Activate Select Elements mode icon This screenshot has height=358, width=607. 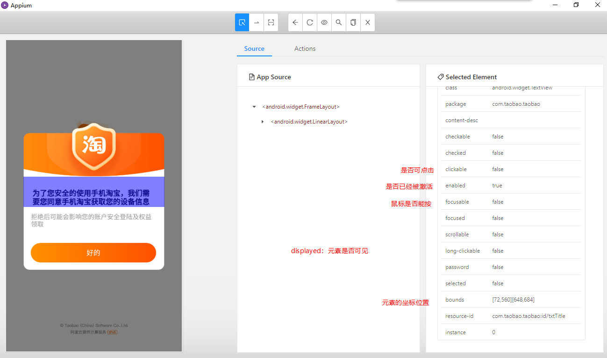(x=242, y=22)
